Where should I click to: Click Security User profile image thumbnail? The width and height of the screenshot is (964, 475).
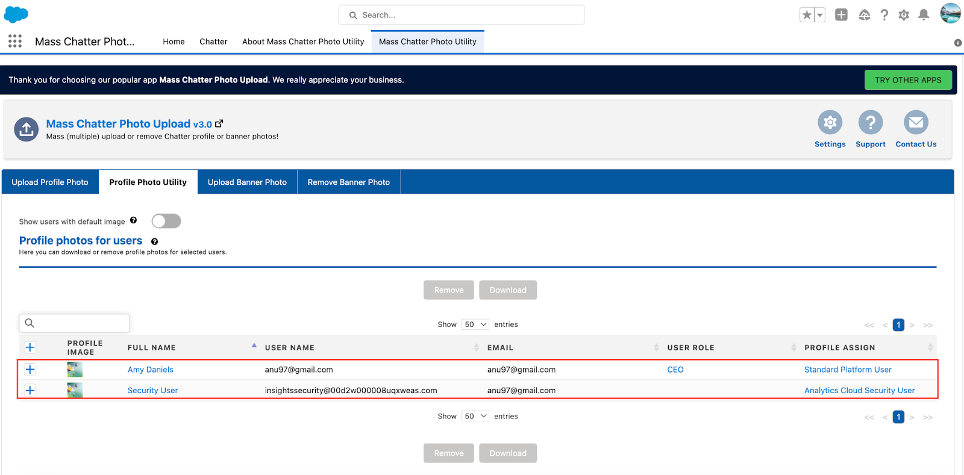[x=75, y=390]
